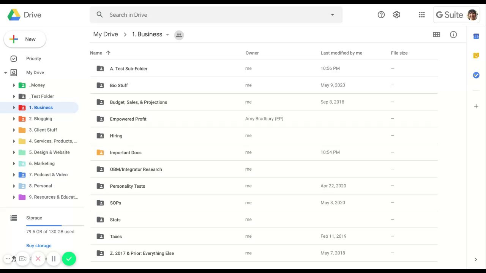Open the Google Tasks side panel
Viewport: 486px width, 273px height.
click(476, 75)
